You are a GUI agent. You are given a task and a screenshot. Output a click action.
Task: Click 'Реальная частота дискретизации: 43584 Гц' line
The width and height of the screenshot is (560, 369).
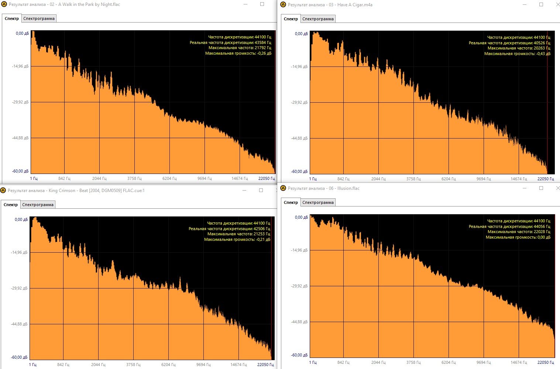(230, 42)
